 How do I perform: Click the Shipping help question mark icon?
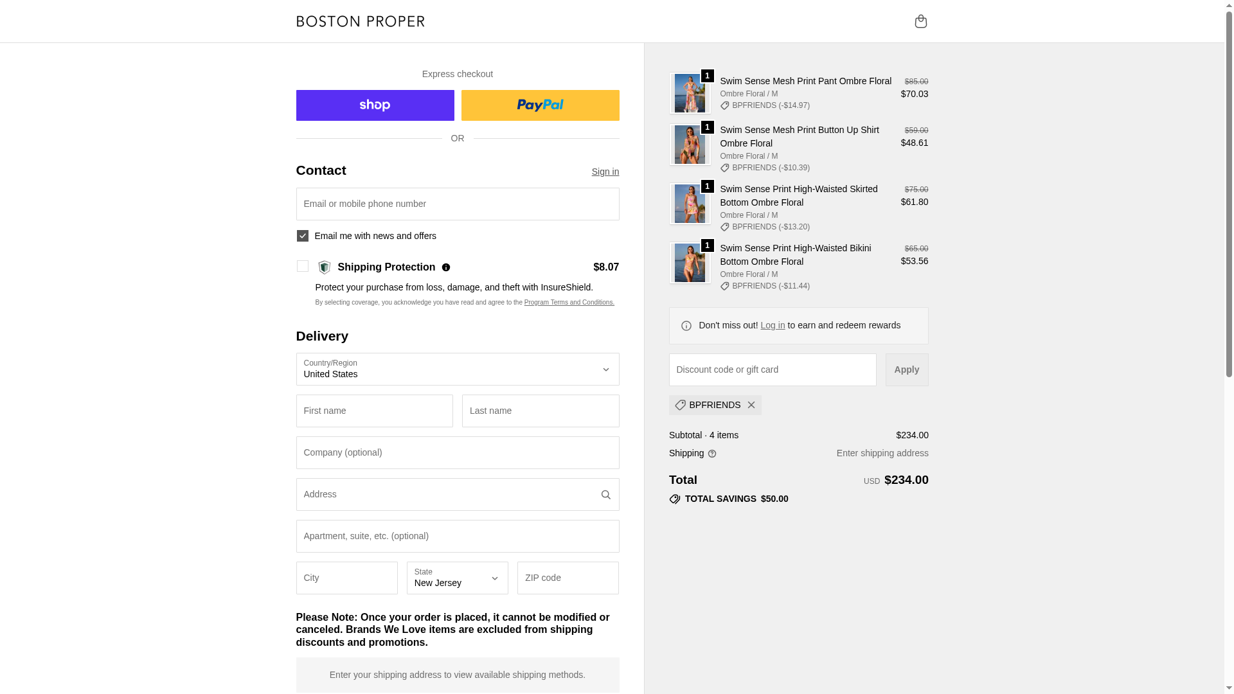(x=712, y=454)
